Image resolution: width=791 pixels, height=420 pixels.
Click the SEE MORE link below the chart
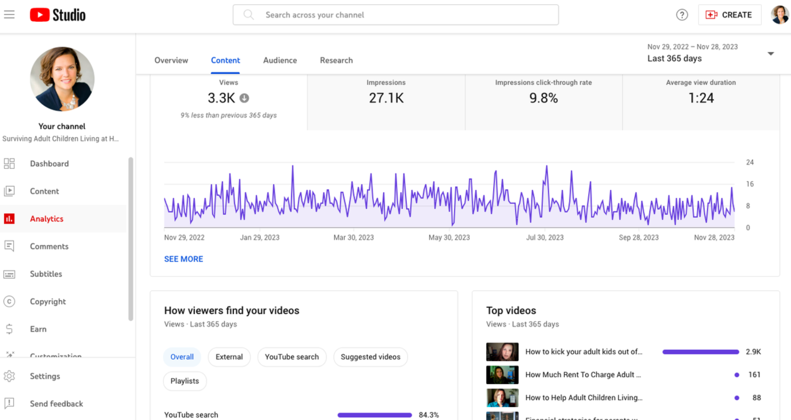pos(183,259)
